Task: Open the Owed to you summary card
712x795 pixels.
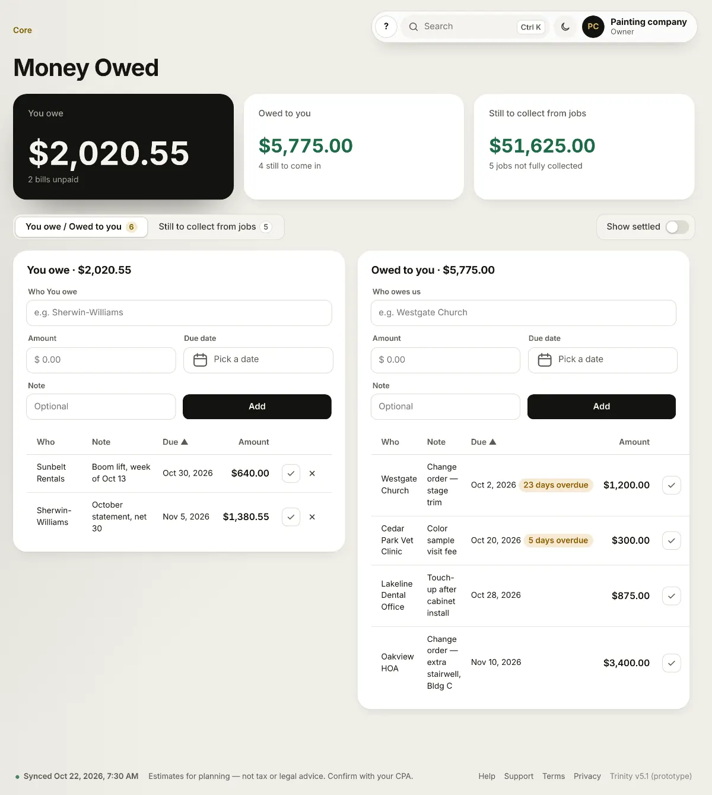Action: pos(354,147)
